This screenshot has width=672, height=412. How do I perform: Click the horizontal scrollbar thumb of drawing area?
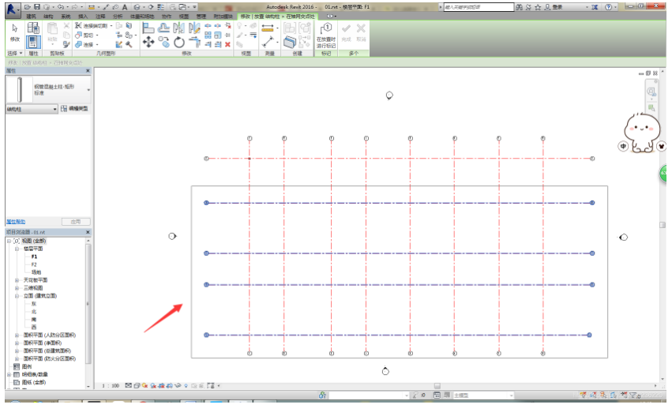click(437, 386)
